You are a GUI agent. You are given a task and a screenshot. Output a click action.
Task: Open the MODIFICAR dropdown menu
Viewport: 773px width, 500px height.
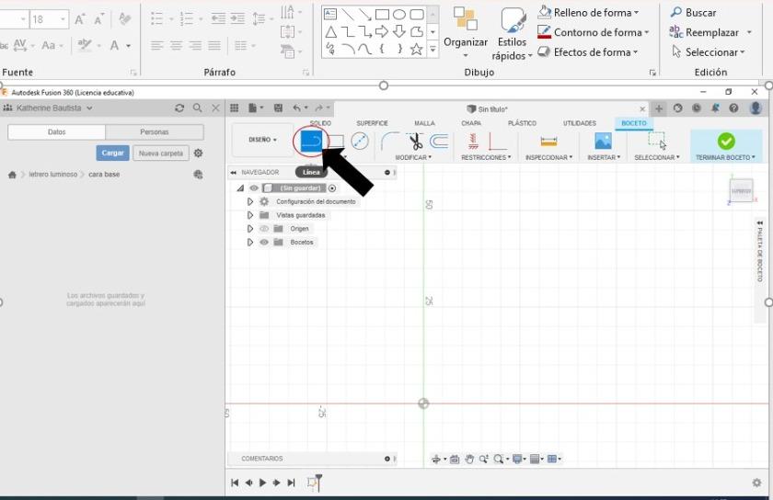pyautogui.click(x=413, y=158)
